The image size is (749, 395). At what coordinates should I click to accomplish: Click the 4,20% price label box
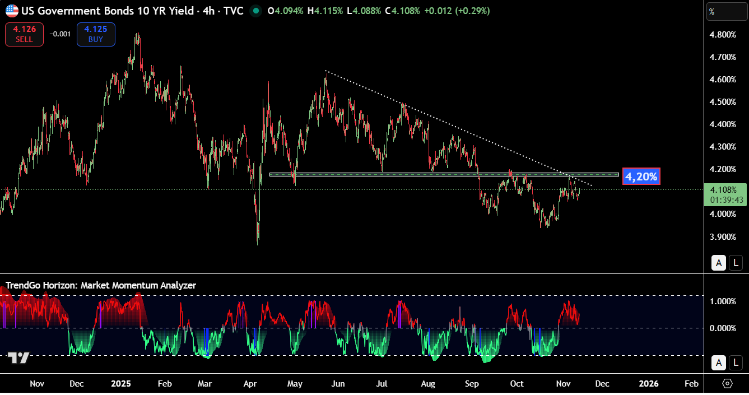pos(641,176)
